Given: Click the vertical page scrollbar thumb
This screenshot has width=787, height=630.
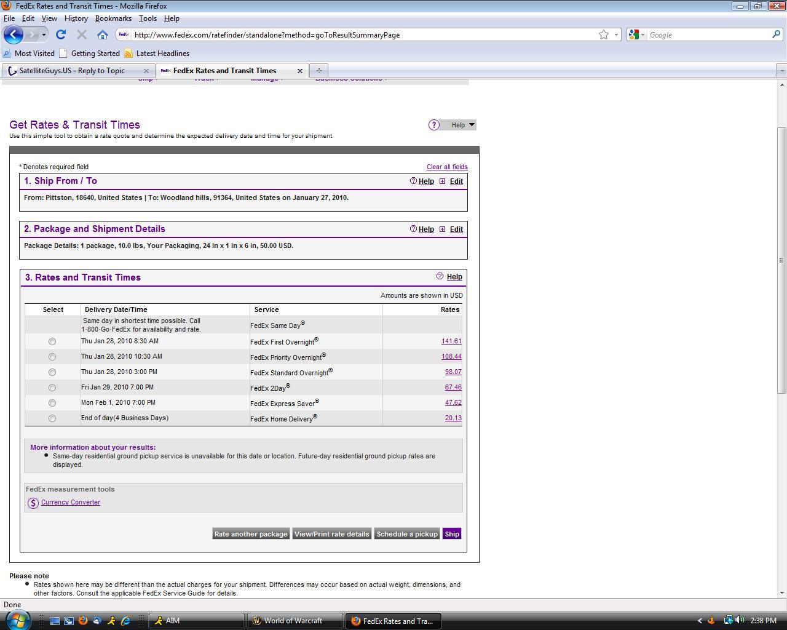Looking at the screenshot, I should [x=782, y=260].
